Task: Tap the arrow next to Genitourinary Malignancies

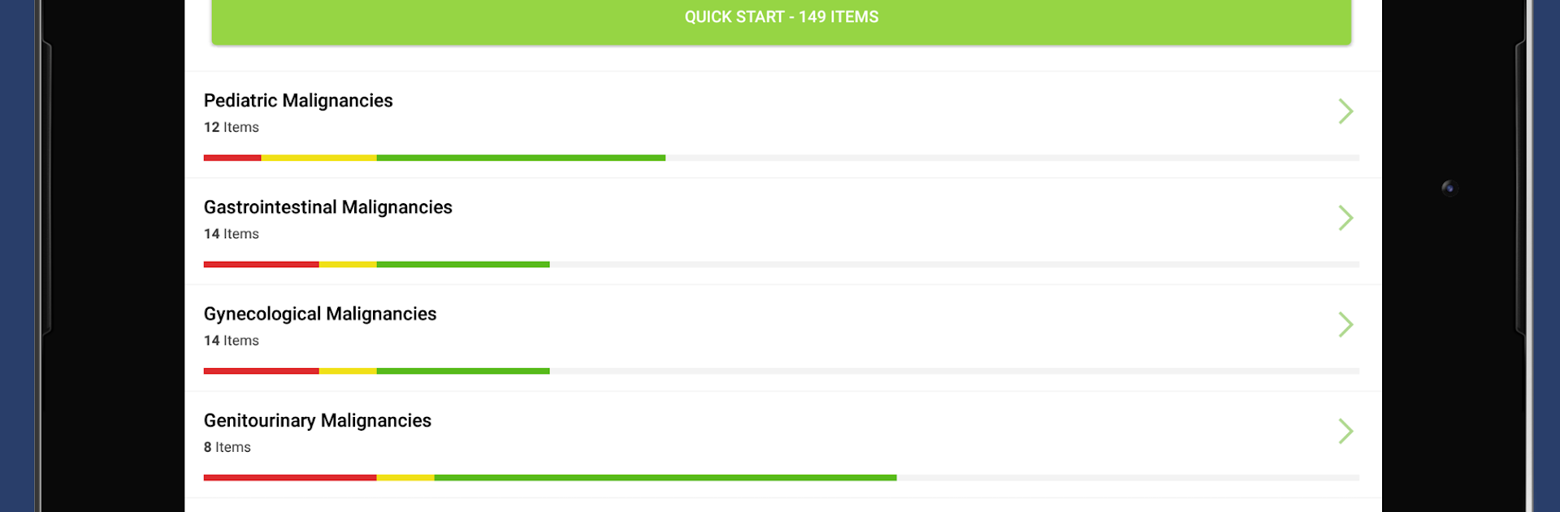Action: click(1345, 432)
